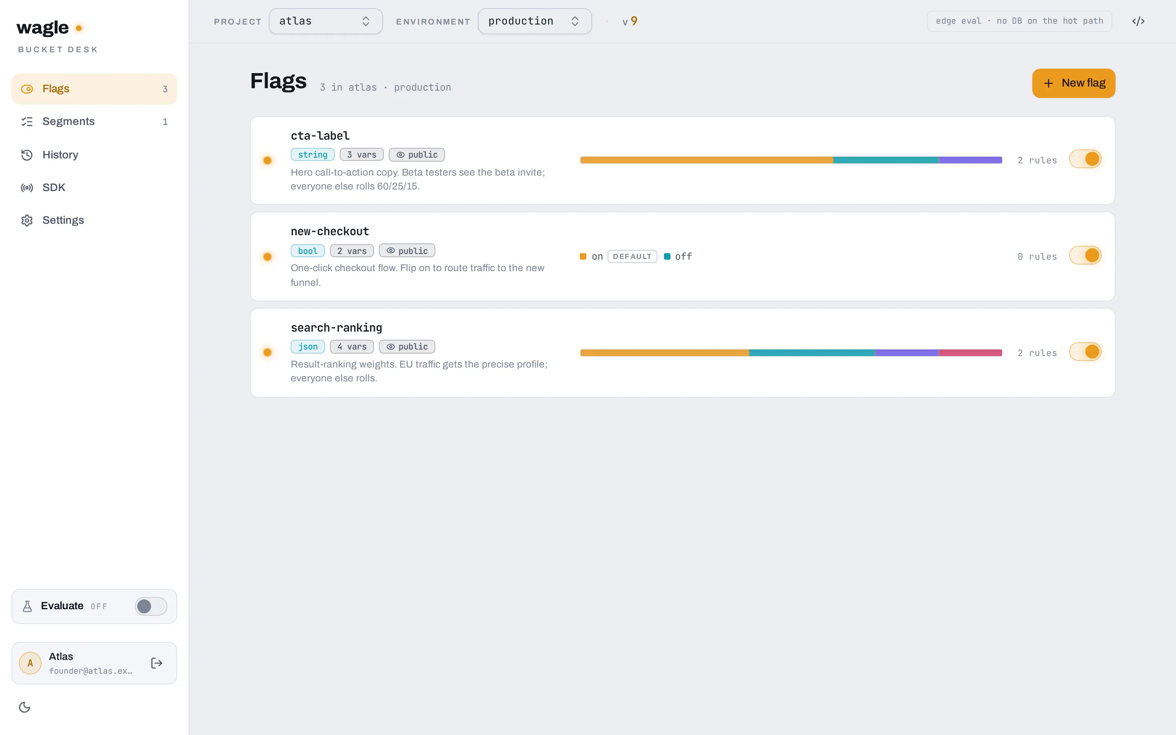Turn off the cta-label flag switch
This screenshot has width=1176, height=735.
1085,159
